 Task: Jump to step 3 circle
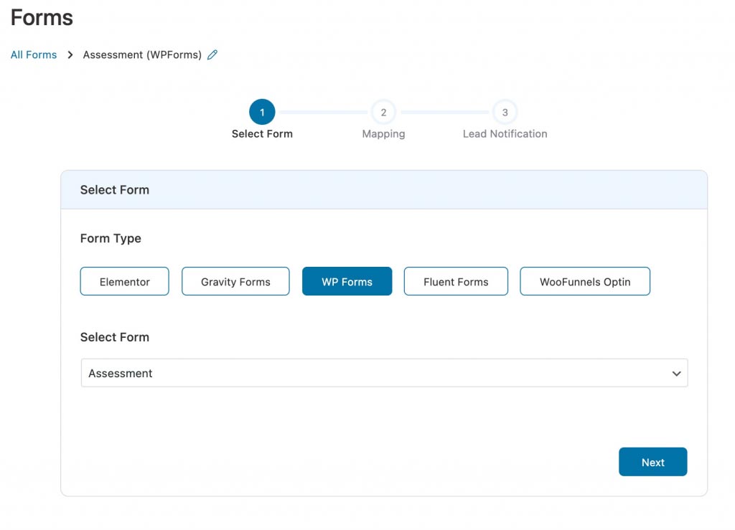pos(505,112)
